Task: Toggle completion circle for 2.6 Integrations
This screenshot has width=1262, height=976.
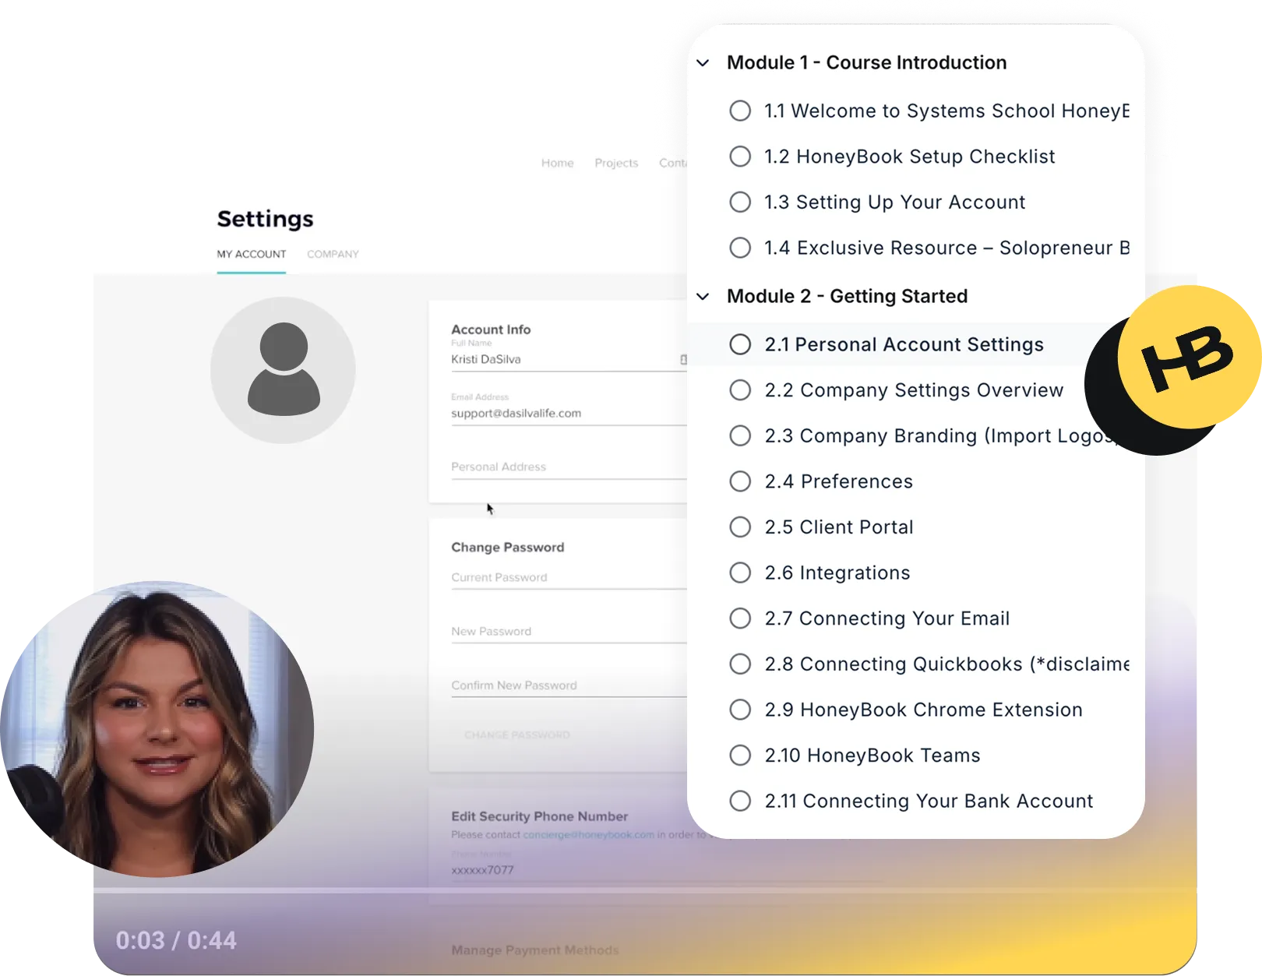Action: (x=740, y=573)
